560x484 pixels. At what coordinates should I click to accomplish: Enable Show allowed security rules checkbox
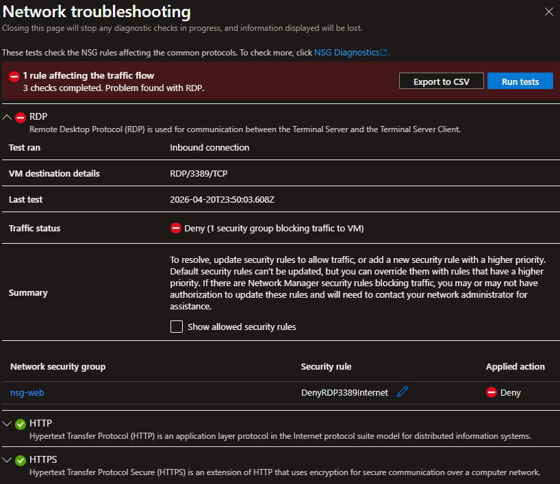click(x=177, y=327)
